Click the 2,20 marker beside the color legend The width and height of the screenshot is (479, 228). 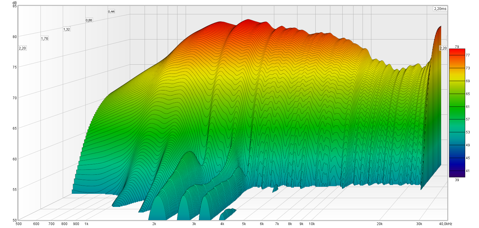[x=443, y=48]
